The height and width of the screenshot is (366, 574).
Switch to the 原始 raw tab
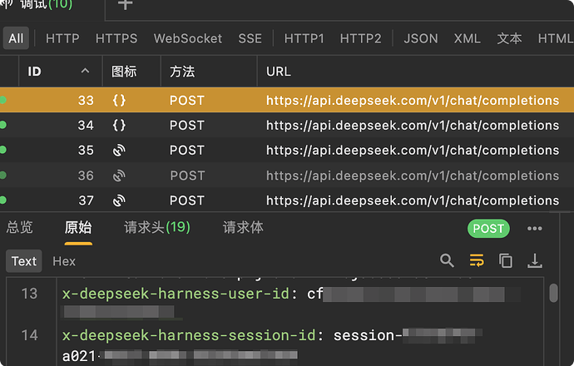coord(78,227)
